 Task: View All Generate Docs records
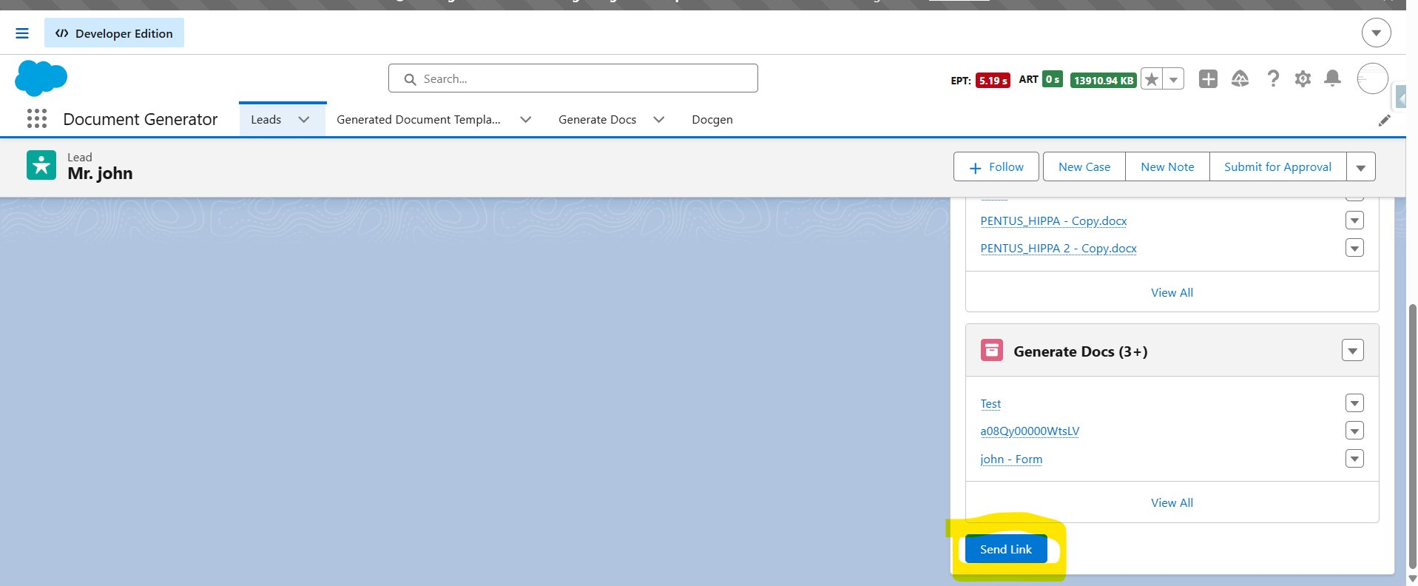click(1172, 502)
